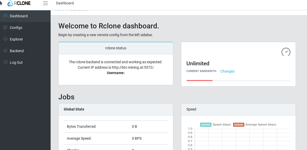Click the Speed chart plot area
This screenshot has height=150, width=307.
point(242,139)
